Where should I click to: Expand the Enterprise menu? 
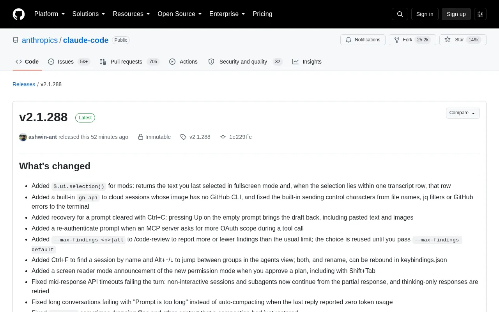click(x=227, y=14)
